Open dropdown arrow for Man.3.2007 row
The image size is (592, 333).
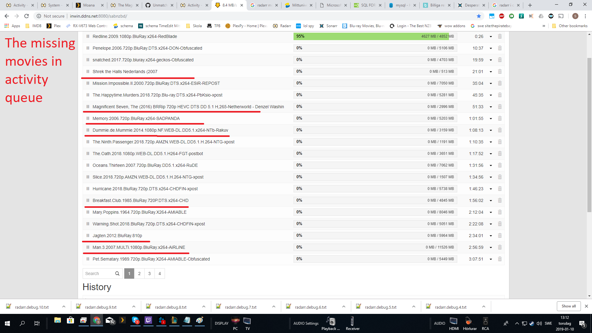click(491, 248)
